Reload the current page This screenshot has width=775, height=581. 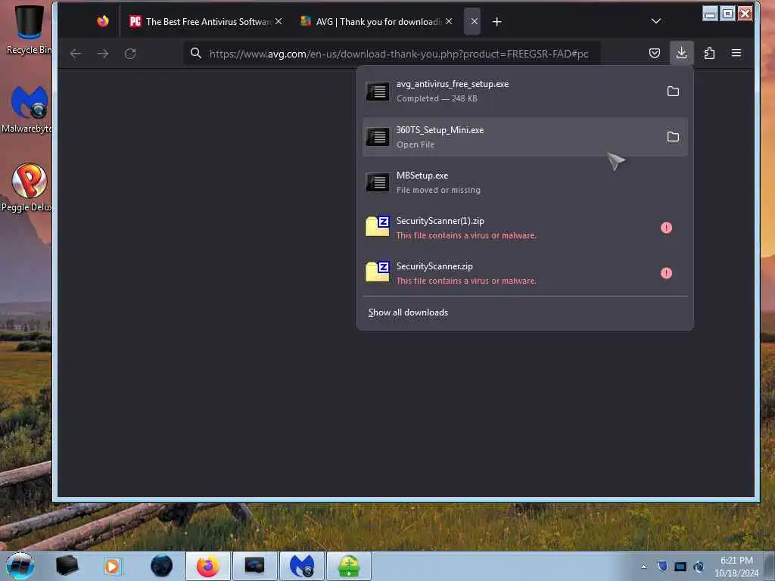[x=130, y=54]
